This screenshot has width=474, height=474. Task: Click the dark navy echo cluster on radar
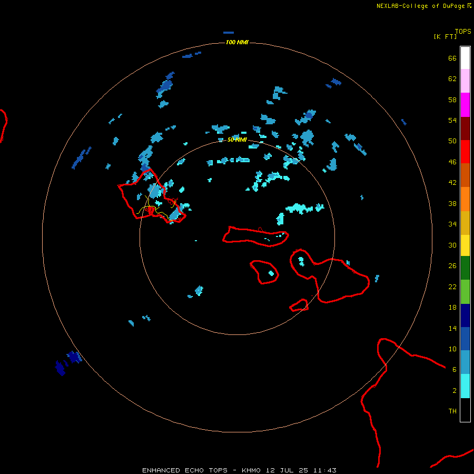[68, 363]
